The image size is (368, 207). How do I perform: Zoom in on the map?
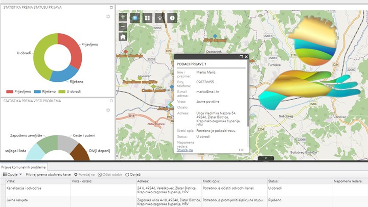click(x=123, y=17)
